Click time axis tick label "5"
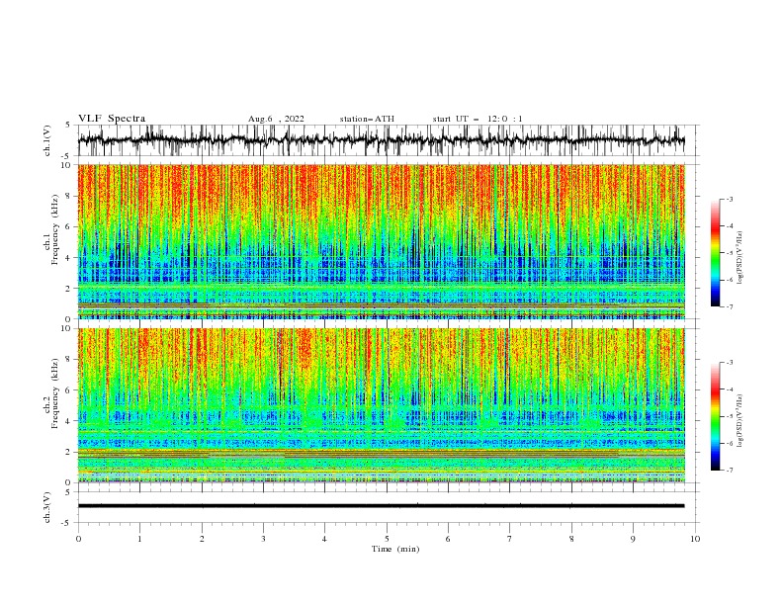 (387, 539)
